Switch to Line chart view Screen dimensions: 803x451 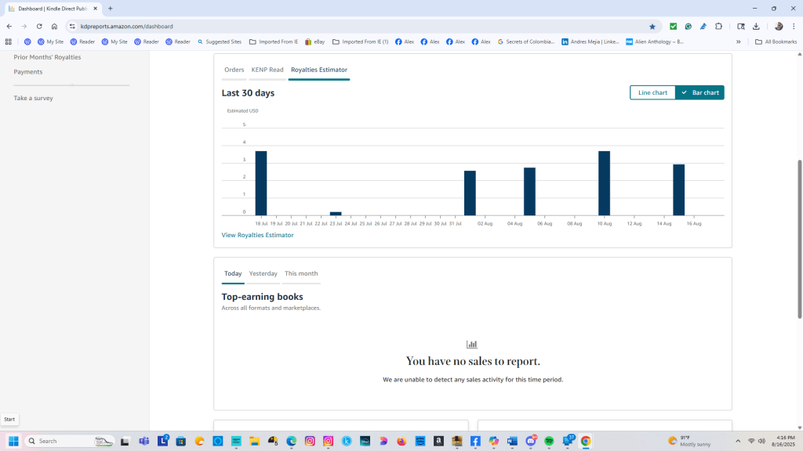(x=652, y=92)
